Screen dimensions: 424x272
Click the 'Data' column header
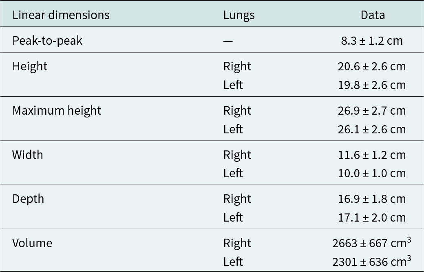373,15
